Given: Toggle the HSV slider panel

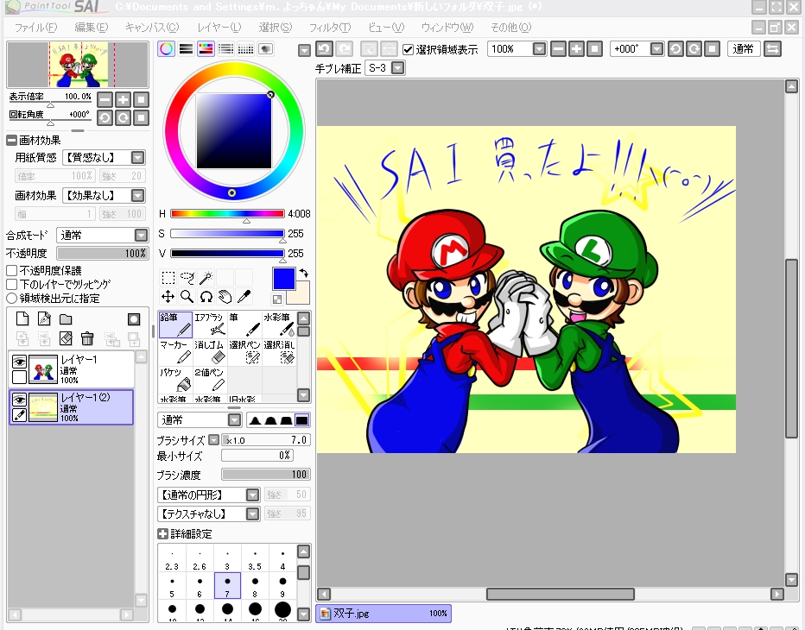Looking at the screenshot, I should (206, 48).
